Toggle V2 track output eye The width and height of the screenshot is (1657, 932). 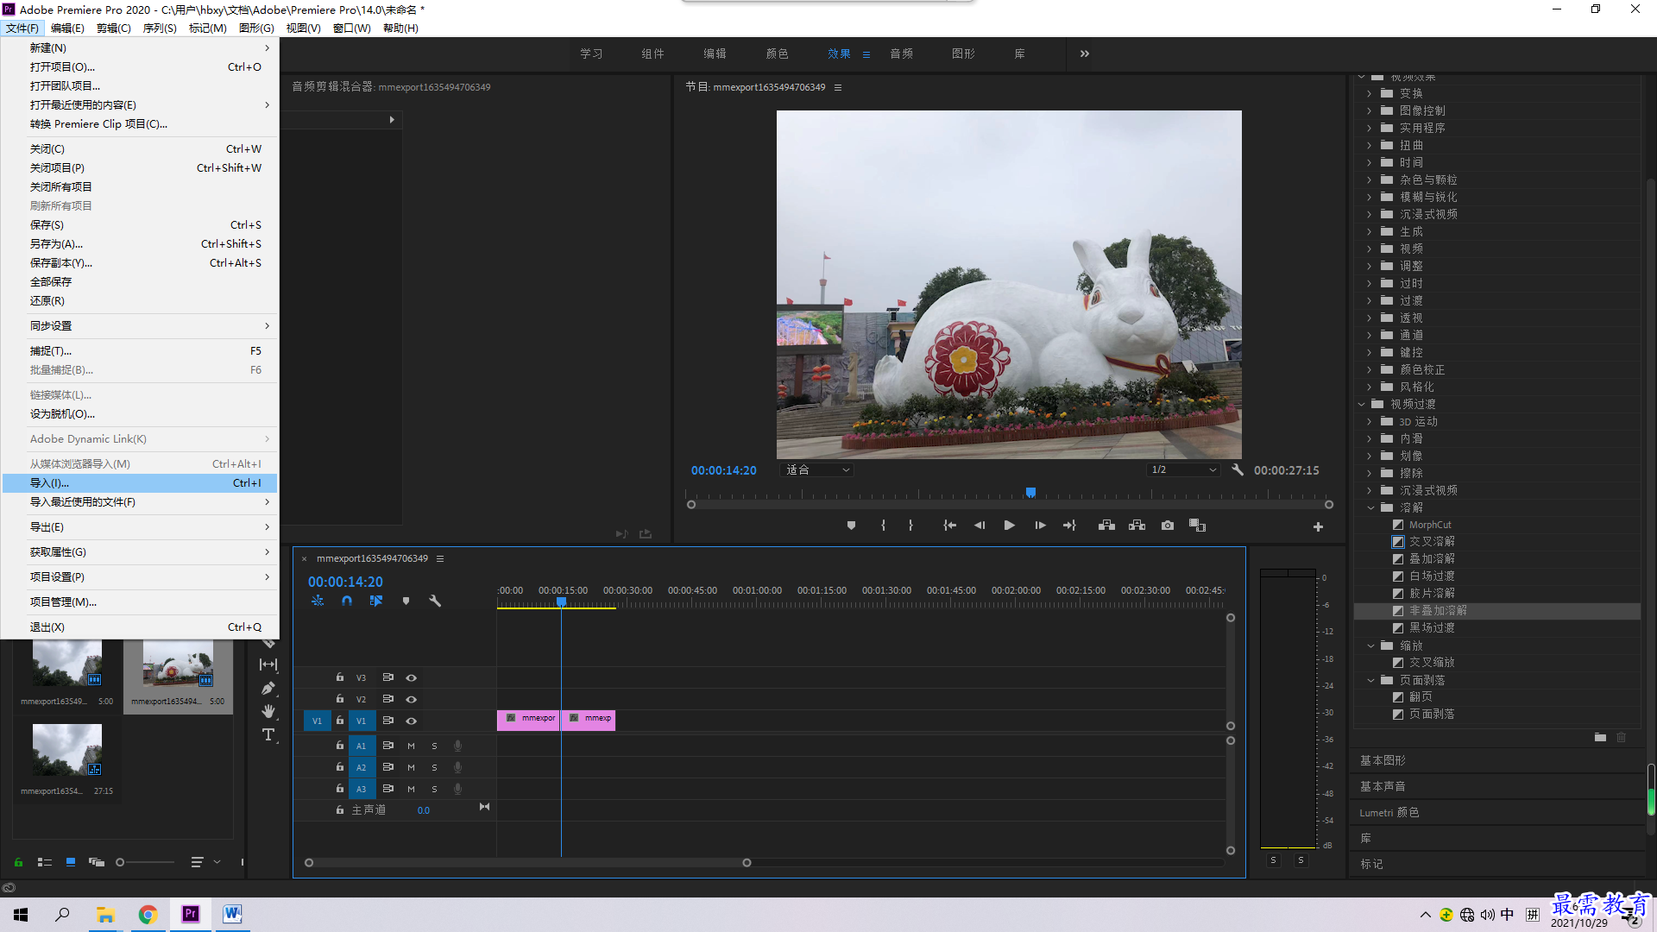412,699
